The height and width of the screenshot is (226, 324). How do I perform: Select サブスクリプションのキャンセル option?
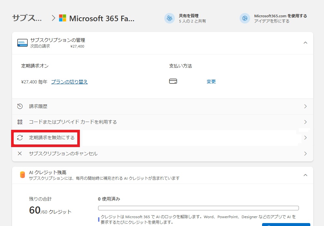point(63,153)
